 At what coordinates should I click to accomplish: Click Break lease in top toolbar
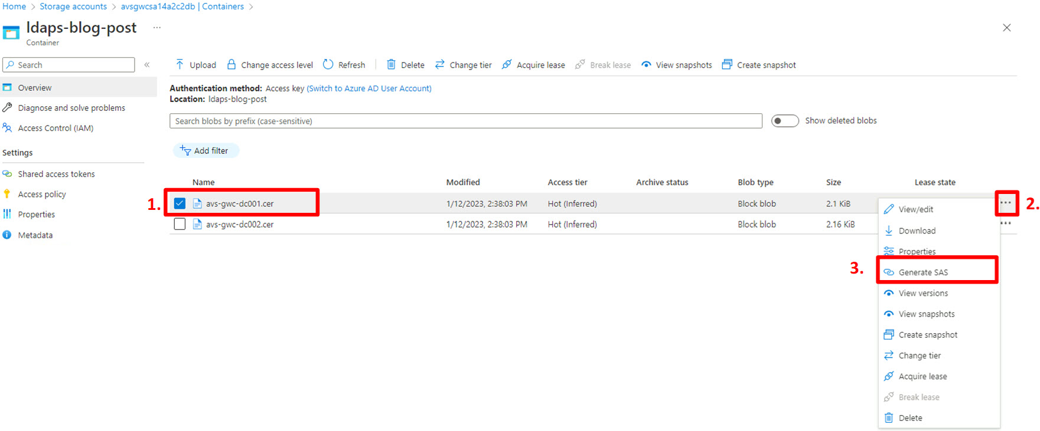[x=603, y=65]
